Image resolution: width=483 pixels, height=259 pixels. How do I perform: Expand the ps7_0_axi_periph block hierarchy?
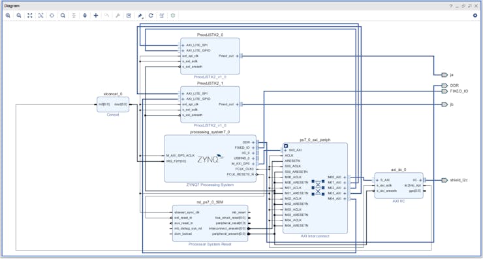pyautogui.click(x=286, y=146)
